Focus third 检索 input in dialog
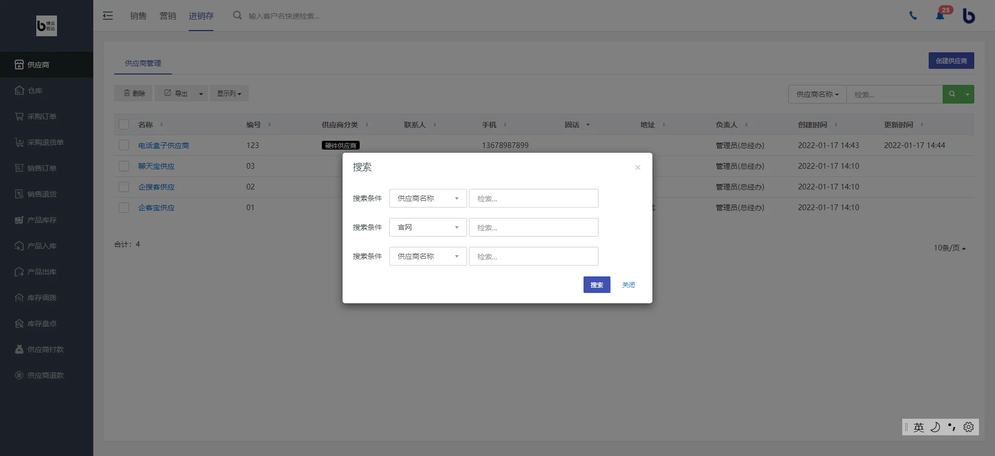The image size is (995, 456). tap(534, 256)
